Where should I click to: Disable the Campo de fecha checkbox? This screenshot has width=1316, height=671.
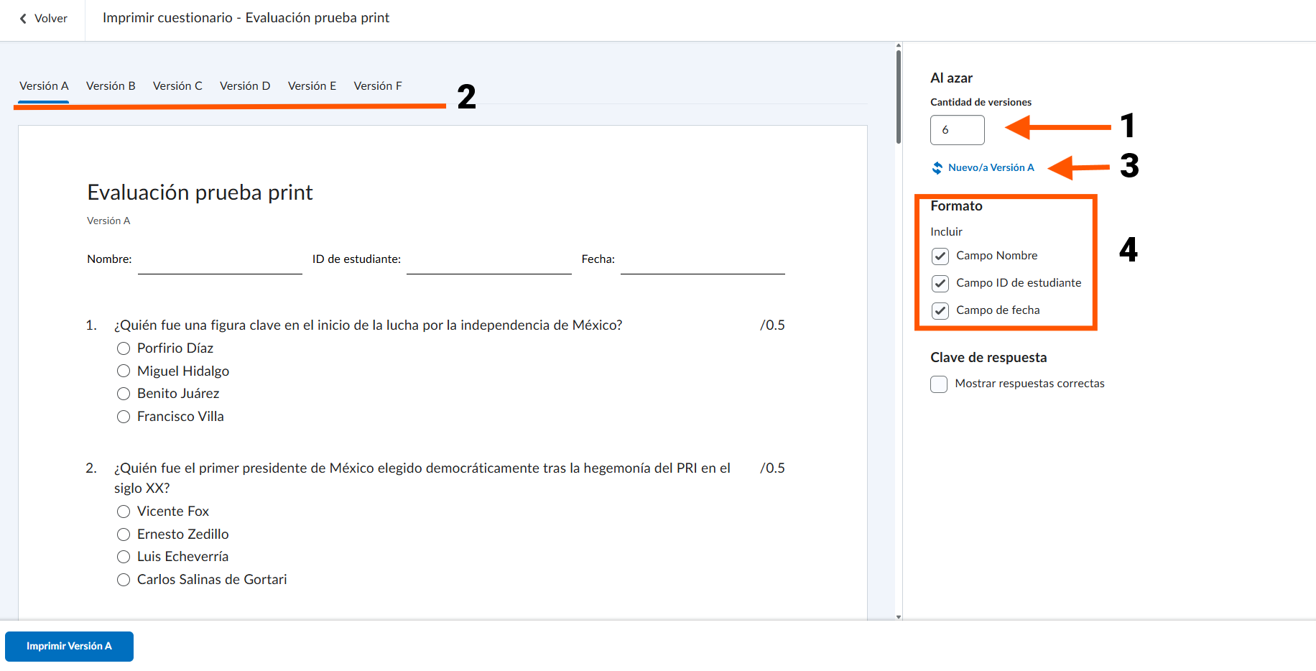940,311
